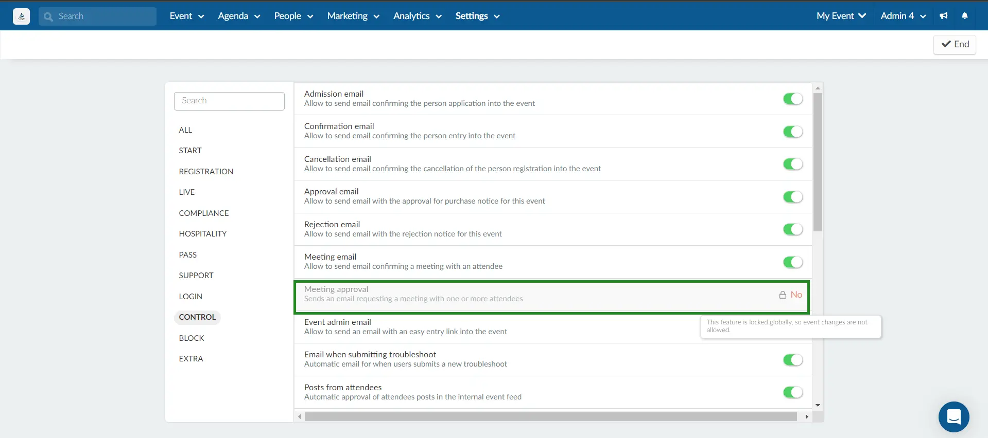Open the notifications bell icon
988x438 pixels.
(965, 16)
